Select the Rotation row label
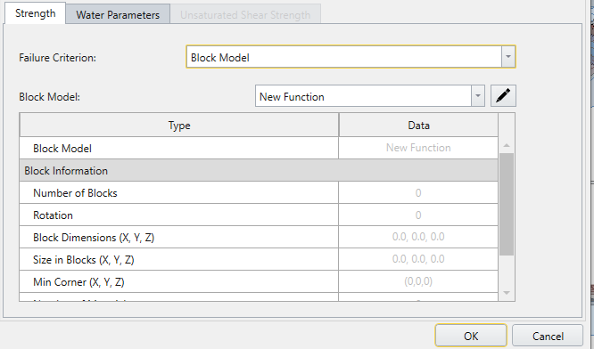This screenshot has height=349, width=594. [x=53, y=215]
